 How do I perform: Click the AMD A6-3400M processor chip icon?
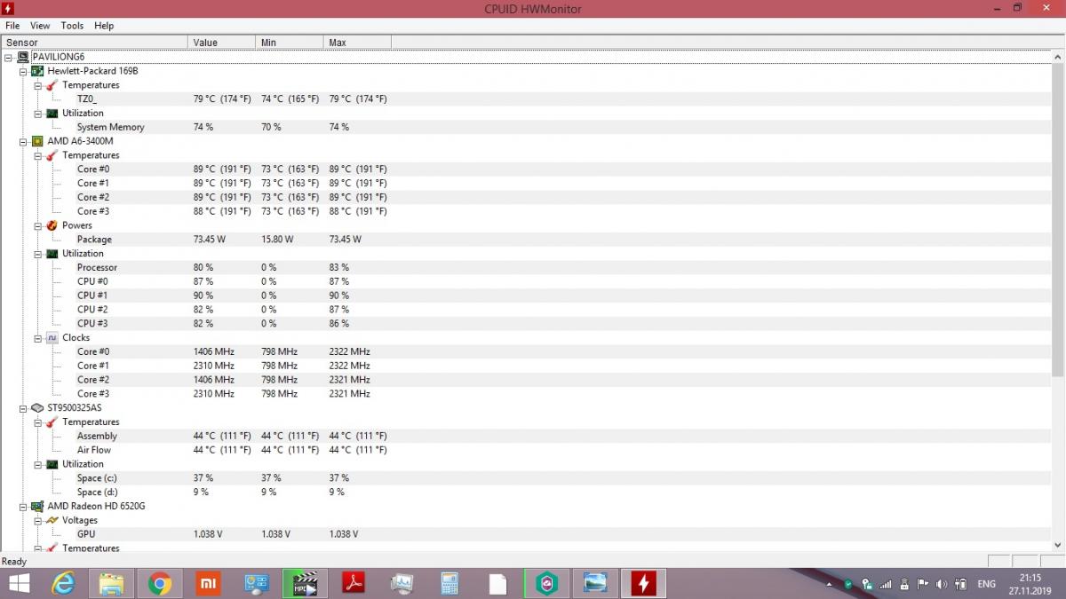tap(37, 141)
